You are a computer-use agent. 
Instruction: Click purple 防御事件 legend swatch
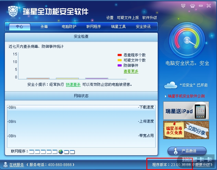click(x=120, y=66)
